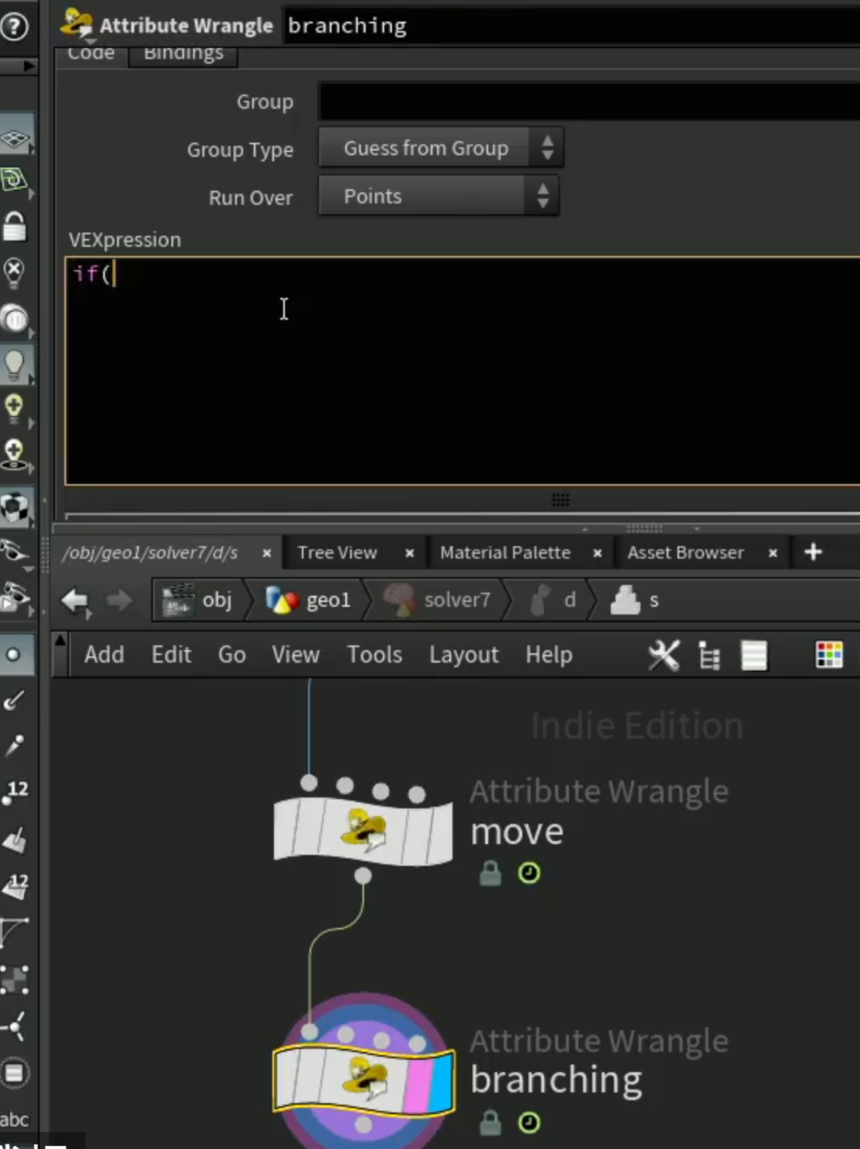
Task: Show the list view icon in network toolbar
Action: click(754, 656)
